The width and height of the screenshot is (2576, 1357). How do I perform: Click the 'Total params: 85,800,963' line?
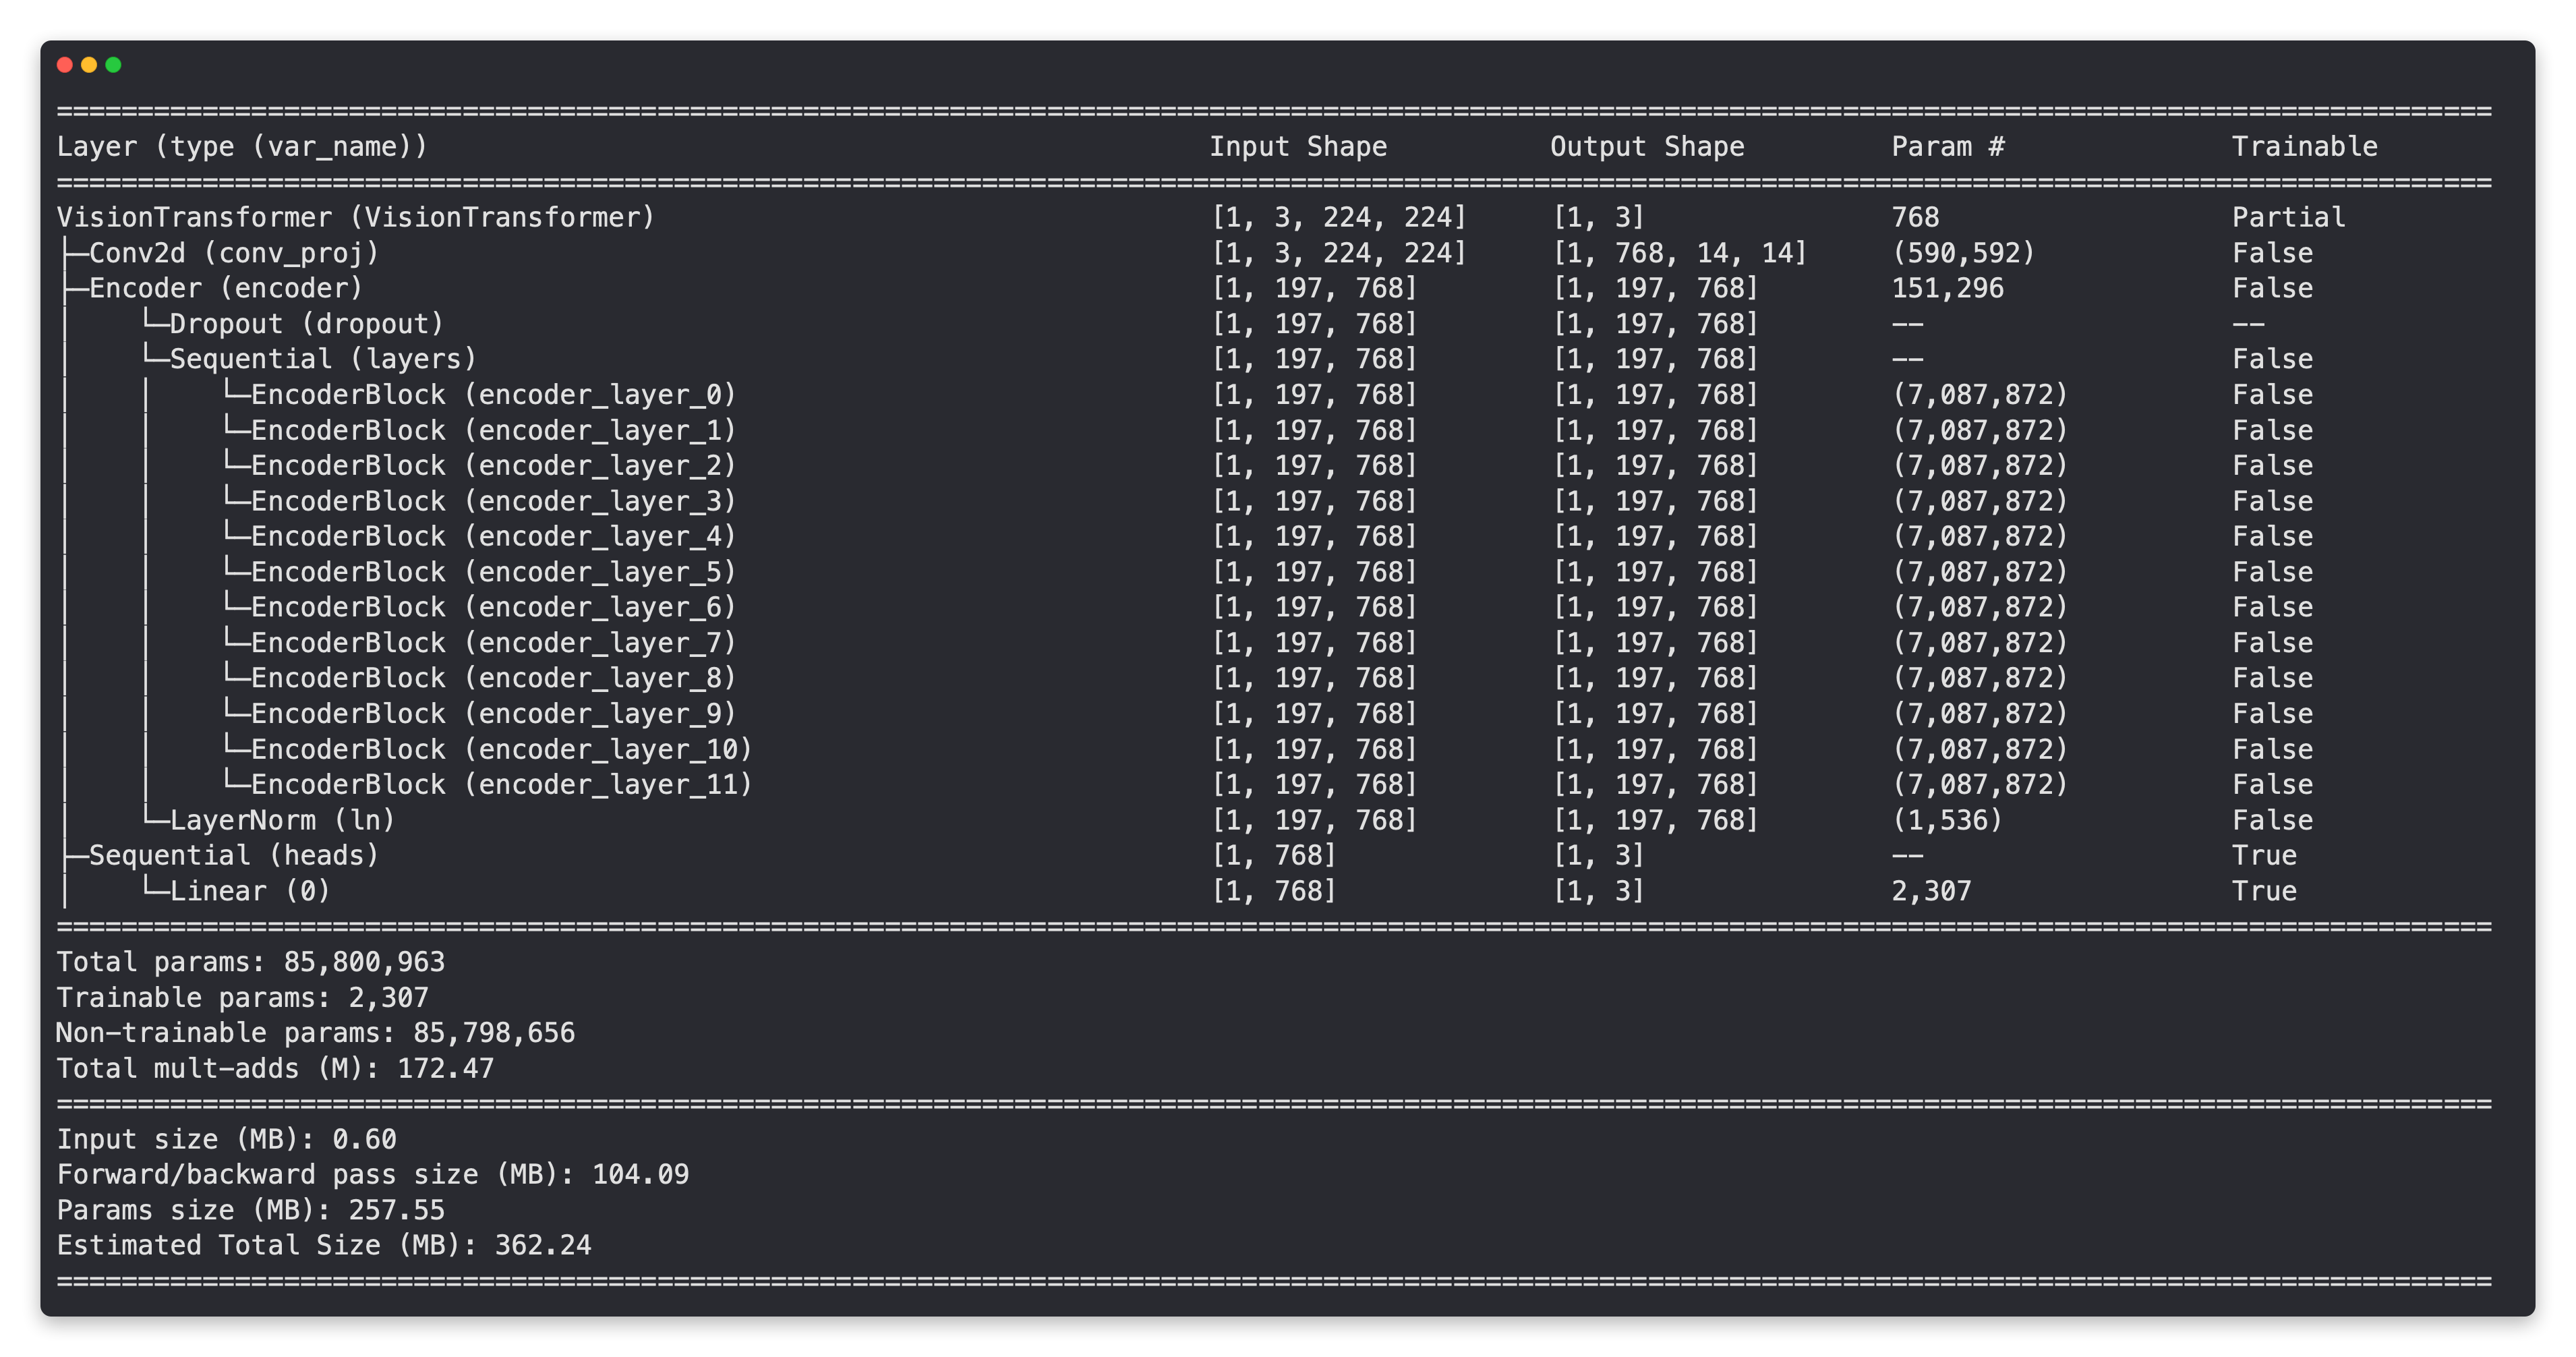point(251,962)
